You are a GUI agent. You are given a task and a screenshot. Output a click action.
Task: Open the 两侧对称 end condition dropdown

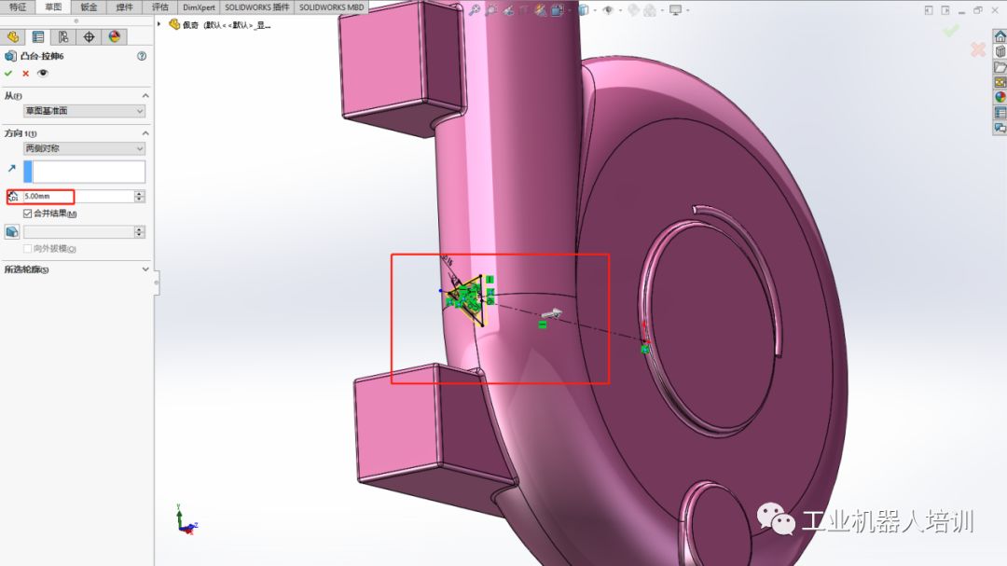pyautogui.click(x=84, y=148)
